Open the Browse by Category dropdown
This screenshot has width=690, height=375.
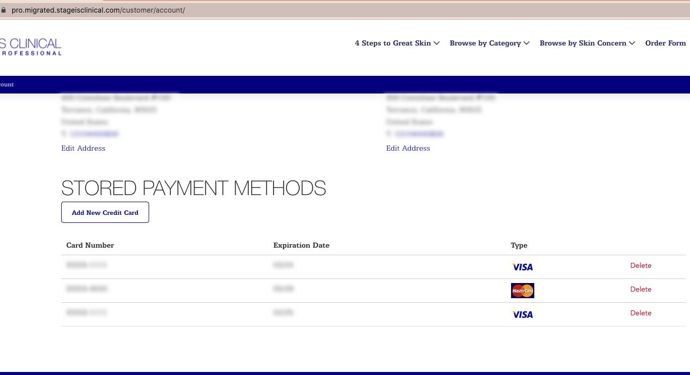coord(485,43)
